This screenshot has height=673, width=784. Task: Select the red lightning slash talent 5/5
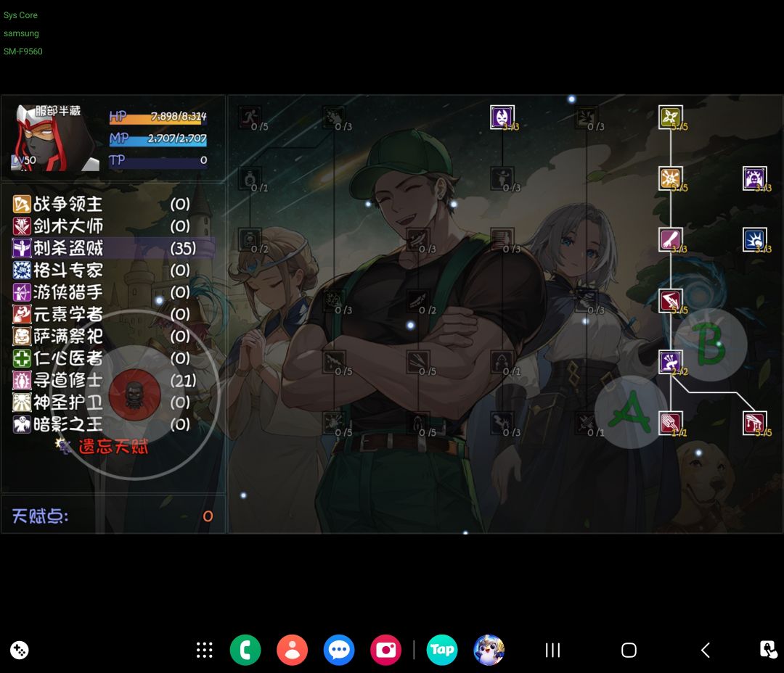click(671, 301)
